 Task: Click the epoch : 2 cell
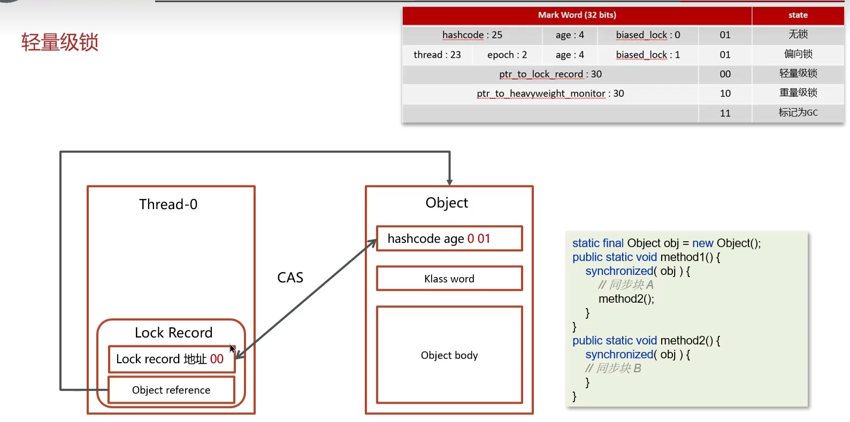(x=507, y=55)
